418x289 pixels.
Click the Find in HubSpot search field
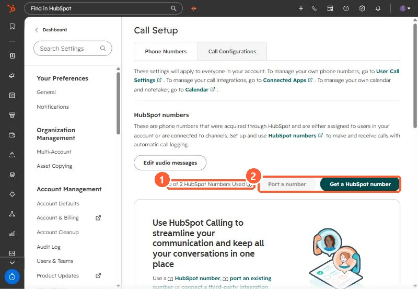pos(103,8)
